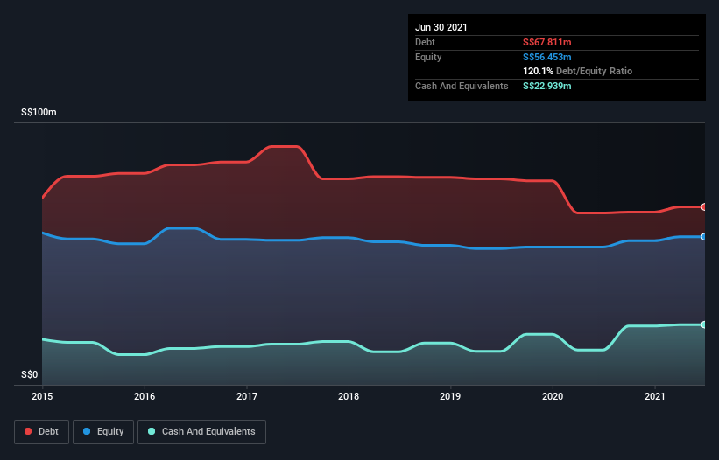Click the 120.1% Debt/Equity Ratio text
719x460 pixels.
[578, 71]
